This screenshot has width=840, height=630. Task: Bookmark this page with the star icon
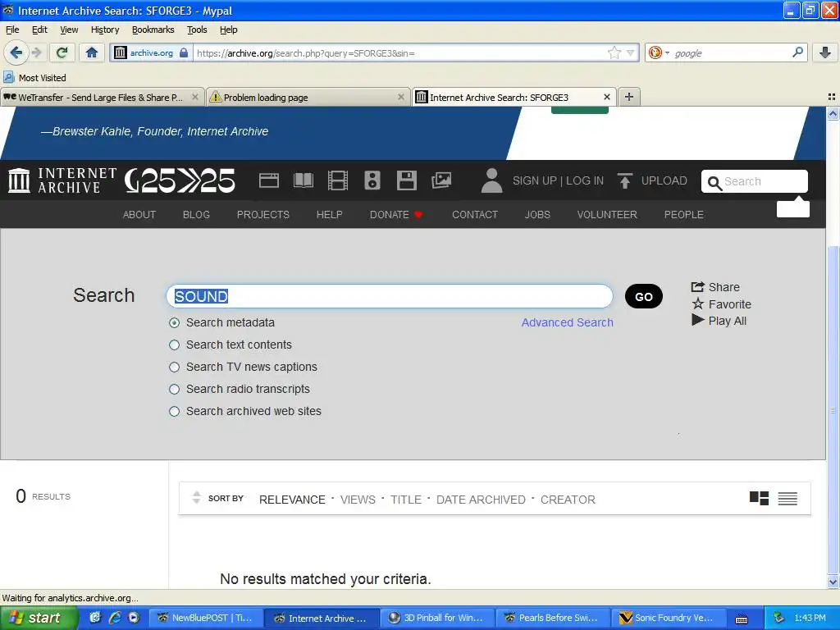pos(614,52)
